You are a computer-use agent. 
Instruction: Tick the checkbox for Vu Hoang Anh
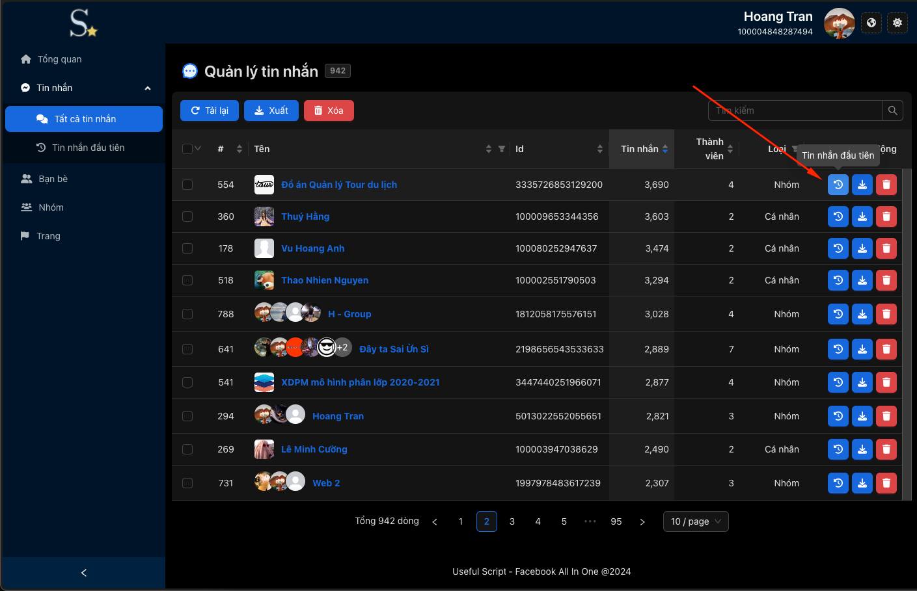click(x=187, y=248)
